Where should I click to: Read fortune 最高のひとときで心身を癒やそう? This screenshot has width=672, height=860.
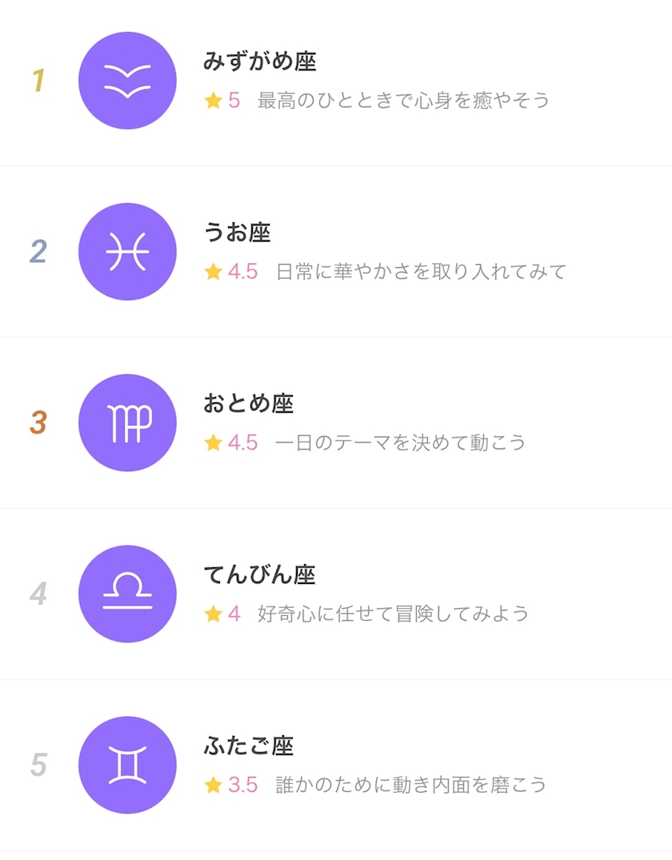coord(404,101)
